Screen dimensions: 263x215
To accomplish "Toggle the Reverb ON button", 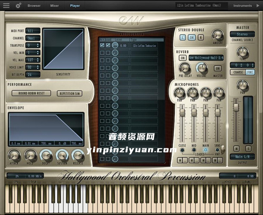I will coord(183,58).
